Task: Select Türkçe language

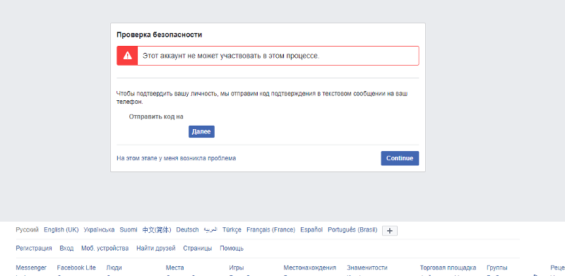Action: (x=232, y=230)
